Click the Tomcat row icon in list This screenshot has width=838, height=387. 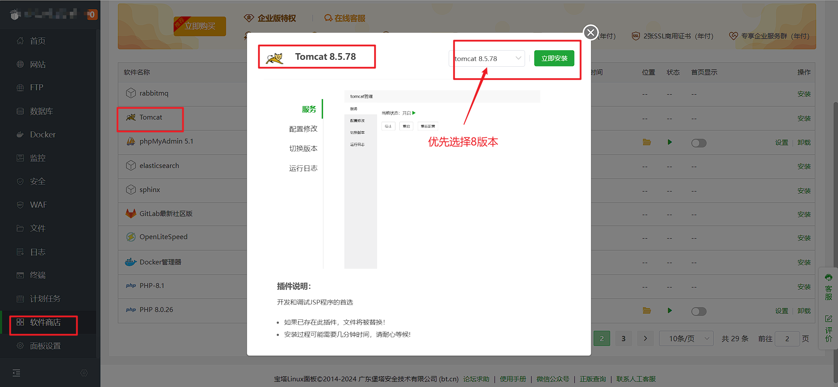click(131, 117)
